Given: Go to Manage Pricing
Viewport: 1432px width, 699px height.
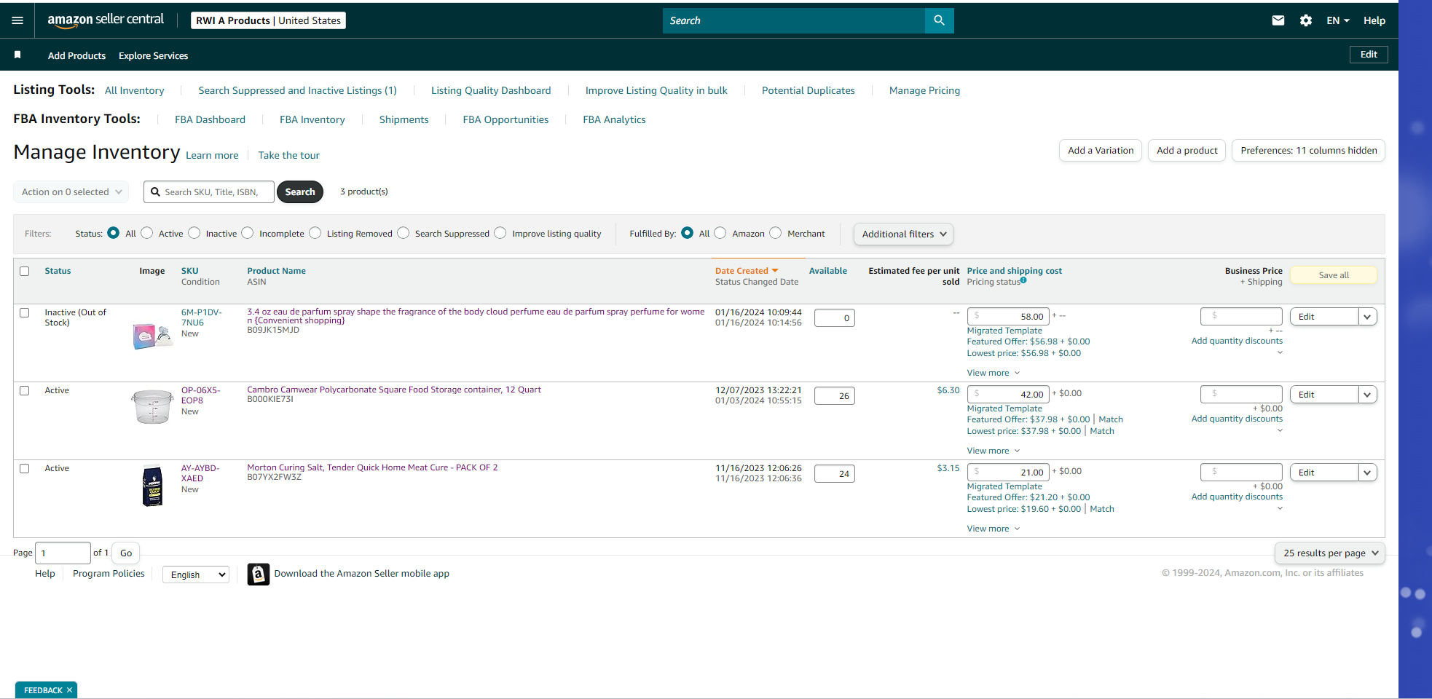Looking at the screenshot, I should coord(924,90).
